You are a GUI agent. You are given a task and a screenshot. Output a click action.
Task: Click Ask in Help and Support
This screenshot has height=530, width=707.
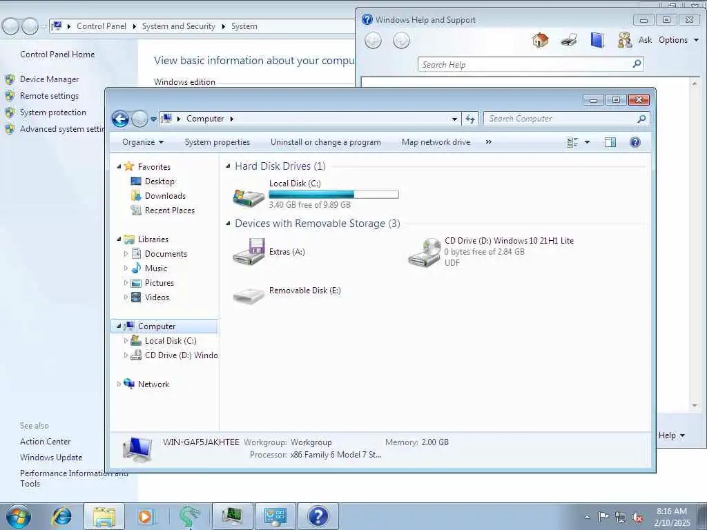coord(645,40)
